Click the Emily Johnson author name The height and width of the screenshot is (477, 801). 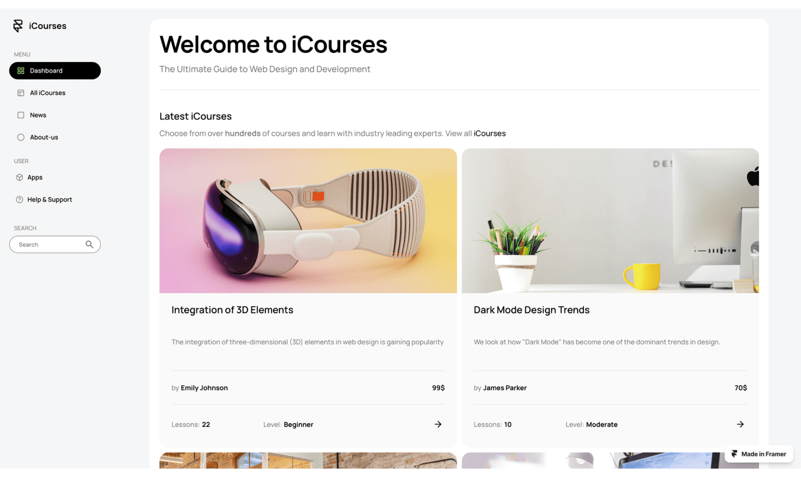[x=204, y=388]
